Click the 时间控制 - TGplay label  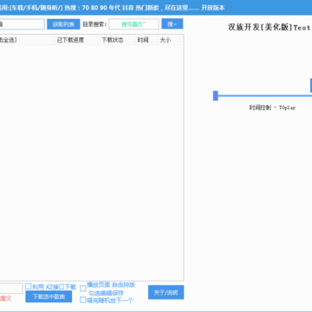[272, 107]
